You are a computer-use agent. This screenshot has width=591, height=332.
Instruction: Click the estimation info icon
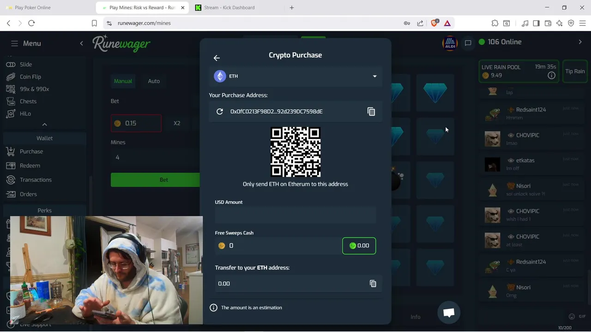coord(213,308)
